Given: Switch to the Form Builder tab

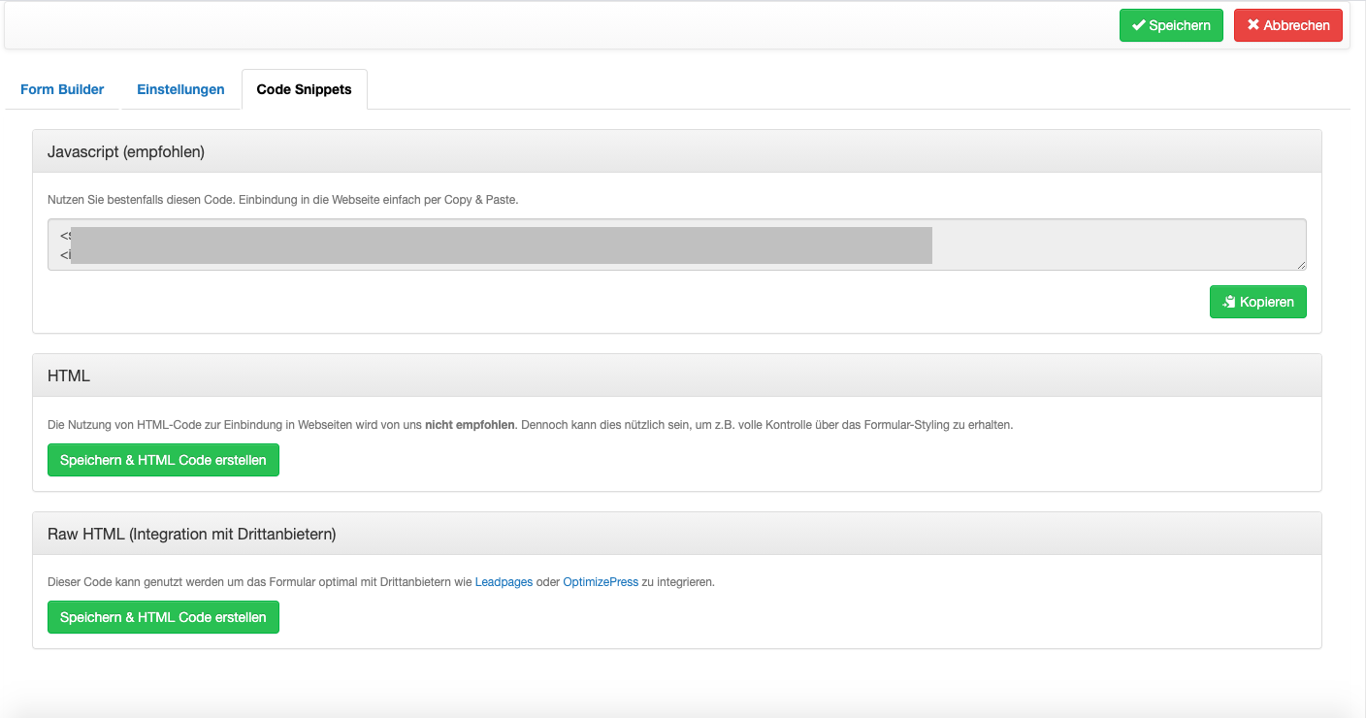Looking at the screenshot, I should tap(62, 89).
